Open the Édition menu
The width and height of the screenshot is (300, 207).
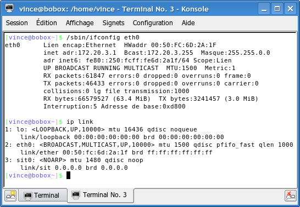[x=47, y=23]
